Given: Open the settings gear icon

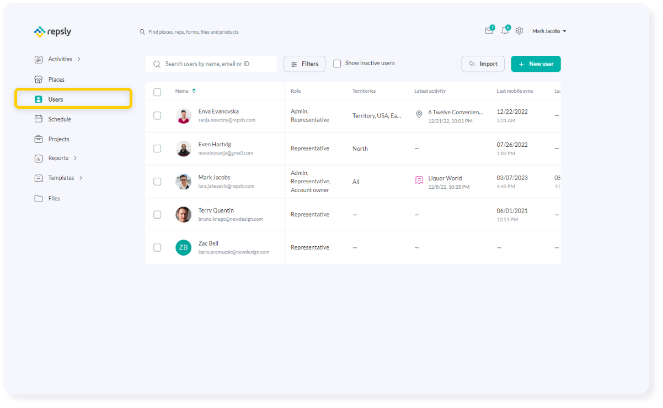Looking at the screenshot, I should (x=519, y=31).
